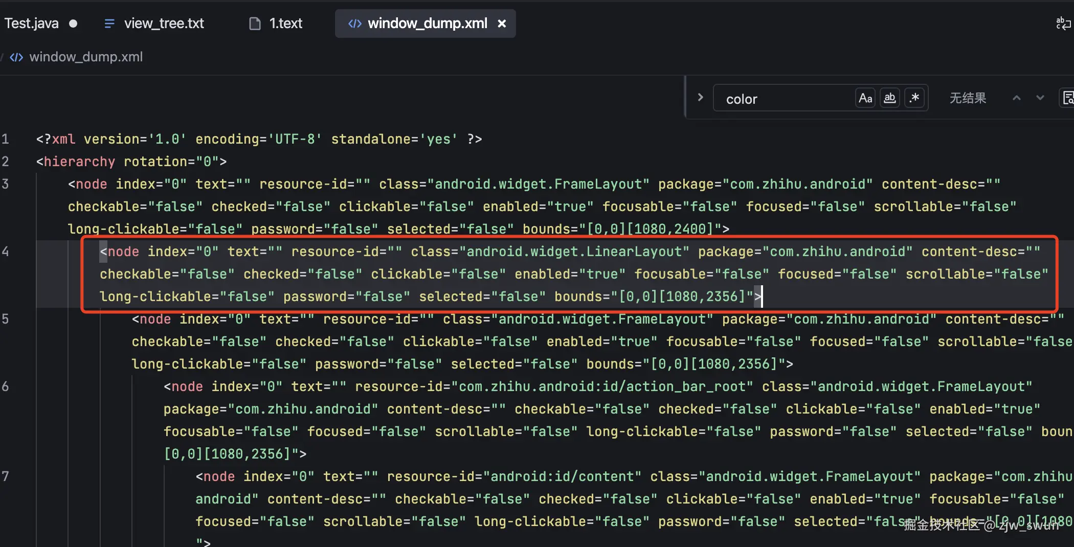Click the unsaved dot on Test.java tab
The height and width of the screenshot is (547, 1074).
coord(73,24)
